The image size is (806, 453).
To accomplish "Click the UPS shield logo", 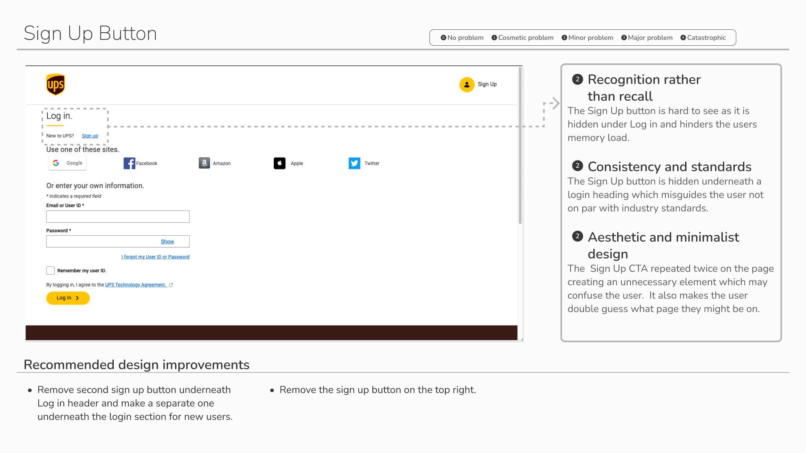I will click(x=55, y=85).
